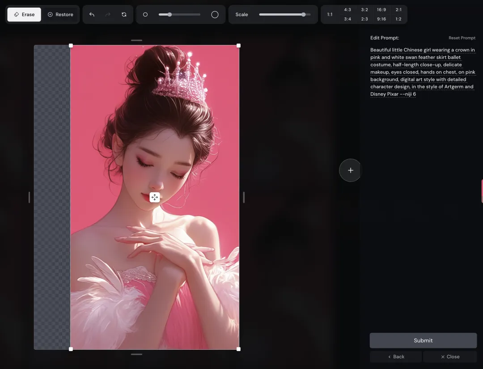The image size is (483, 369).
Task: Choose the 16:9 aspect ratio
Action: coord(381,10)
